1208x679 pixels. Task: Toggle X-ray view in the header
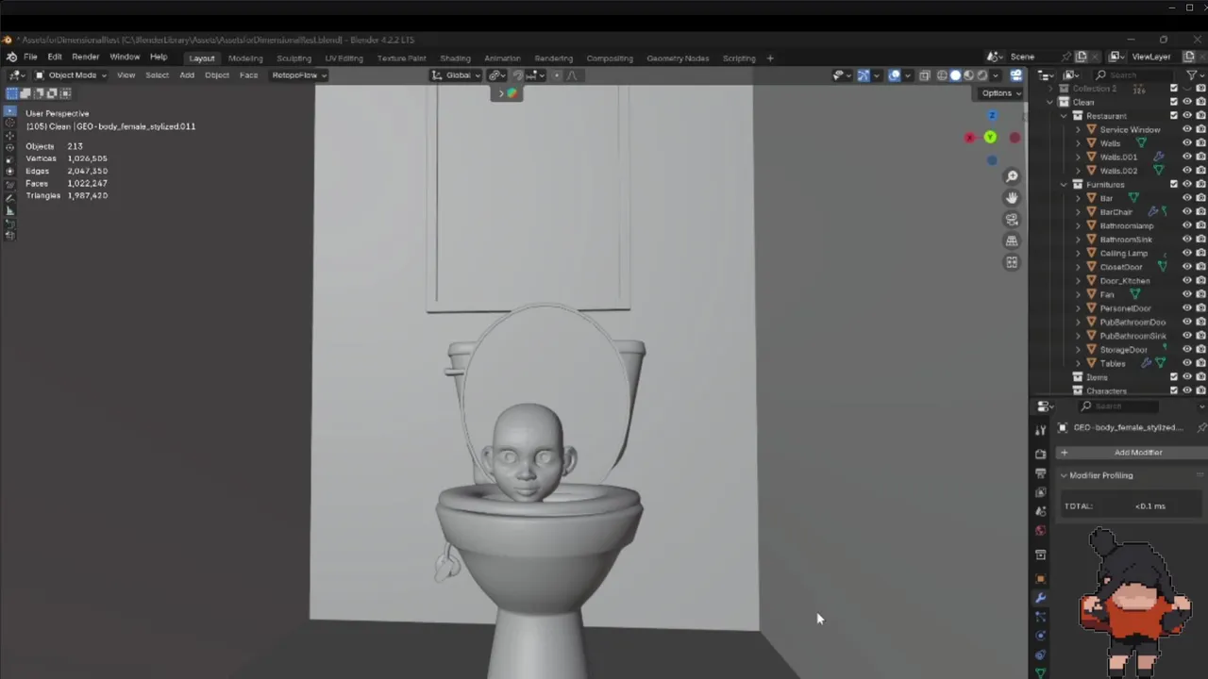point(924,75)
